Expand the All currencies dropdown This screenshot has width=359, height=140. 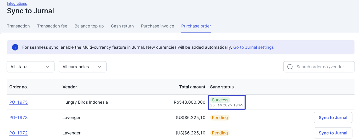[x=82, y=67]
